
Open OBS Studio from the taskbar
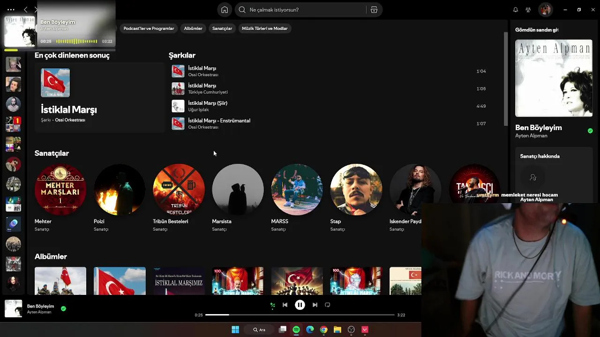pos(351,330)
